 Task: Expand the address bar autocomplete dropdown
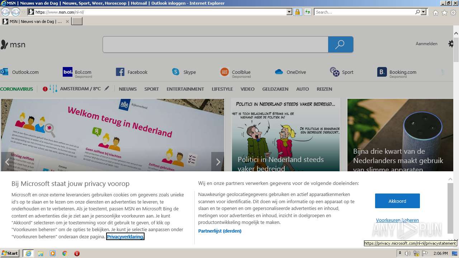point(289,12)
